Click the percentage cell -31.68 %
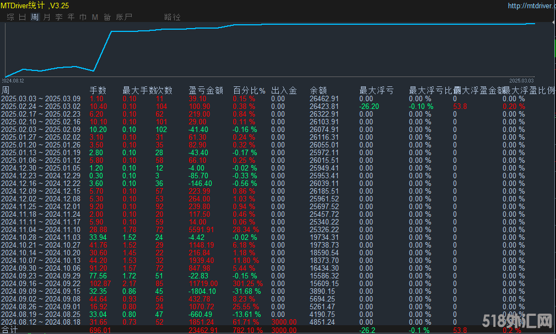The height and width of the screenshot is (334, 556). [x=247, y=292]
